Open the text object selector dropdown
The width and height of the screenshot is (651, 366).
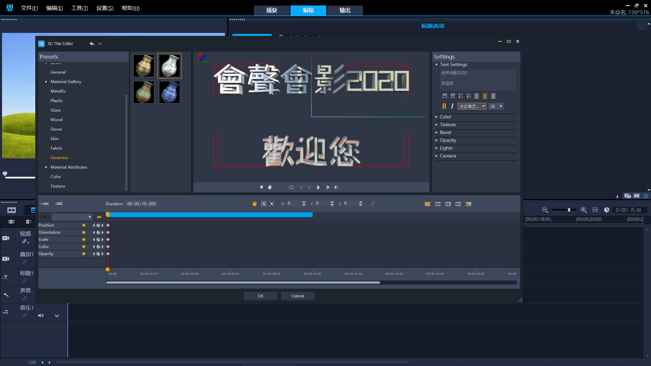tap(72, 217)
